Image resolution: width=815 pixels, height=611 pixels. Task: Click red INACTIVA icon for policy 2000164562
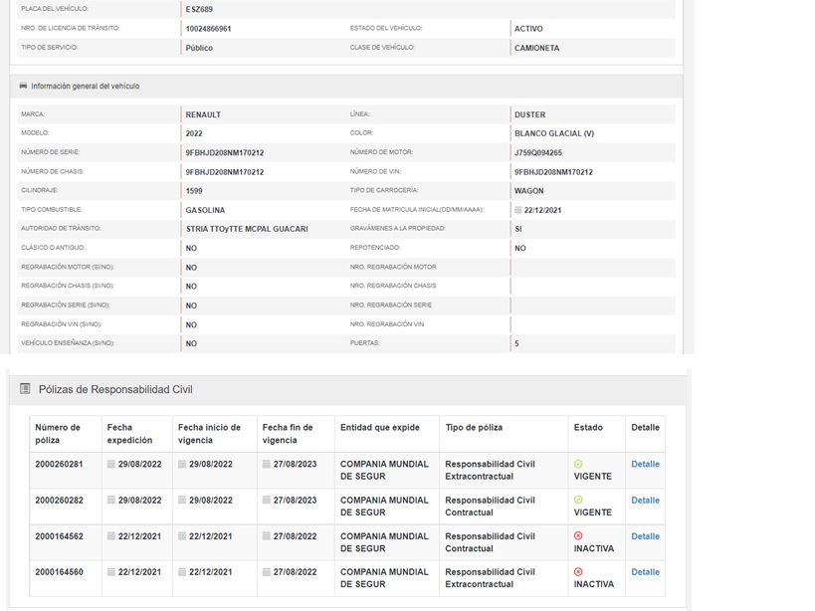click(578, 535)
